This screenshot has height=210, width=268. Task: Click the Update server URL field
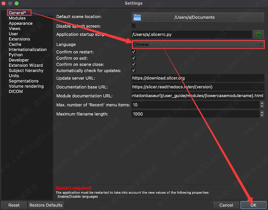(198, 78)
